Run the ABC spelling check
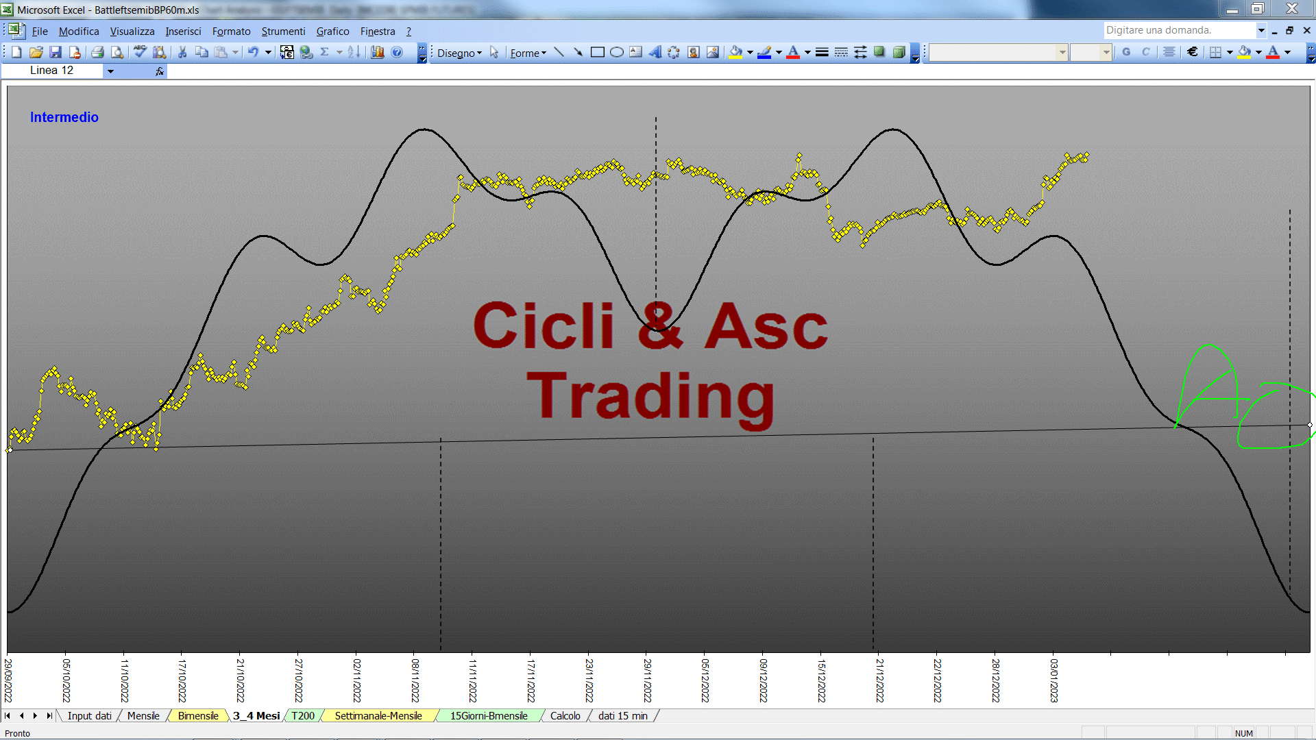Image resolution: width=1316 pixels, height=740 pixels. (x=140, y=52)
